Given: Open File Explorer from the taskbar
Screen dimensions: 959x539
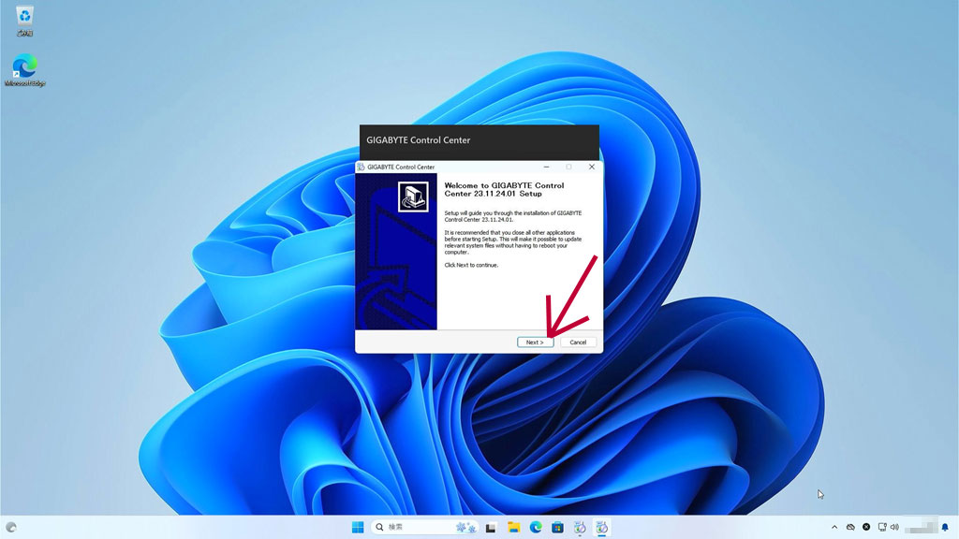Looking at the screenshot, I should 513,528.
